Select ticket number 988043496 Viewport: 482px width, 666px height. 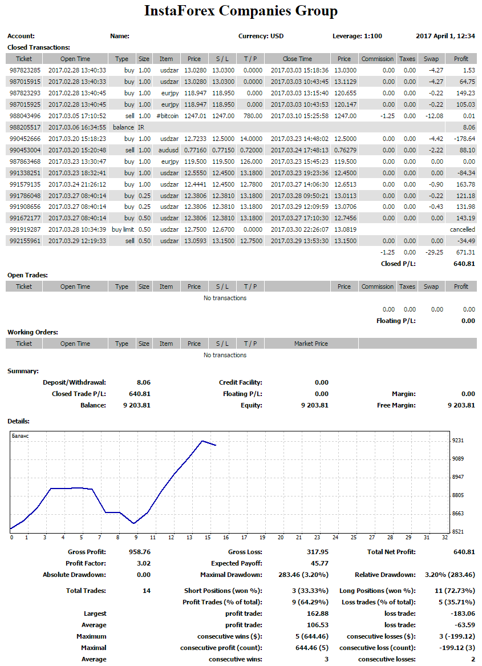pos(25,116)
